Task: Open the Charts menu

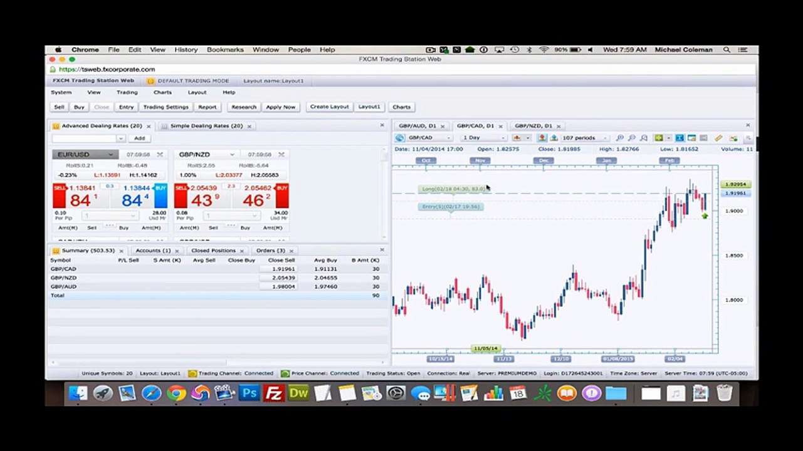Action: 162,92
